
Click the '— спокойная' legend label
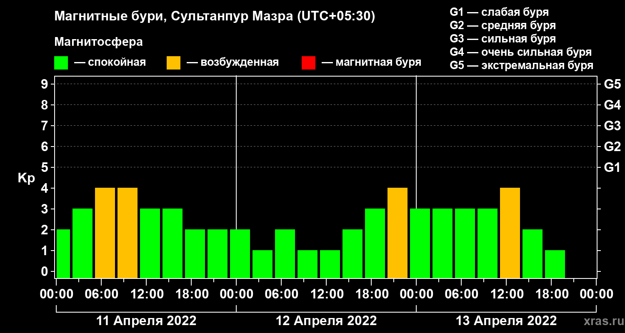pyautogui.click(x=110, y=63)
